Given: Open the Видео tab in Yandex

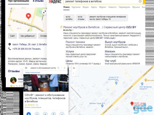Looking at the screenshot, I should (x=86, y=7).
